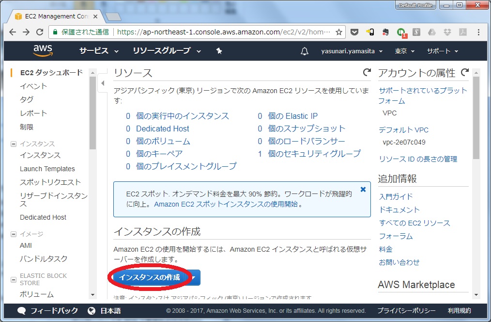Open イベント in the sidebar
Screen dimensions: 491x322
click(33, 86)
